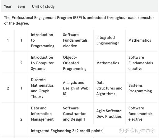Select Mathematics in year 1 semester 1
Viewport: 159px width, 138px height.
coord(140,40)
